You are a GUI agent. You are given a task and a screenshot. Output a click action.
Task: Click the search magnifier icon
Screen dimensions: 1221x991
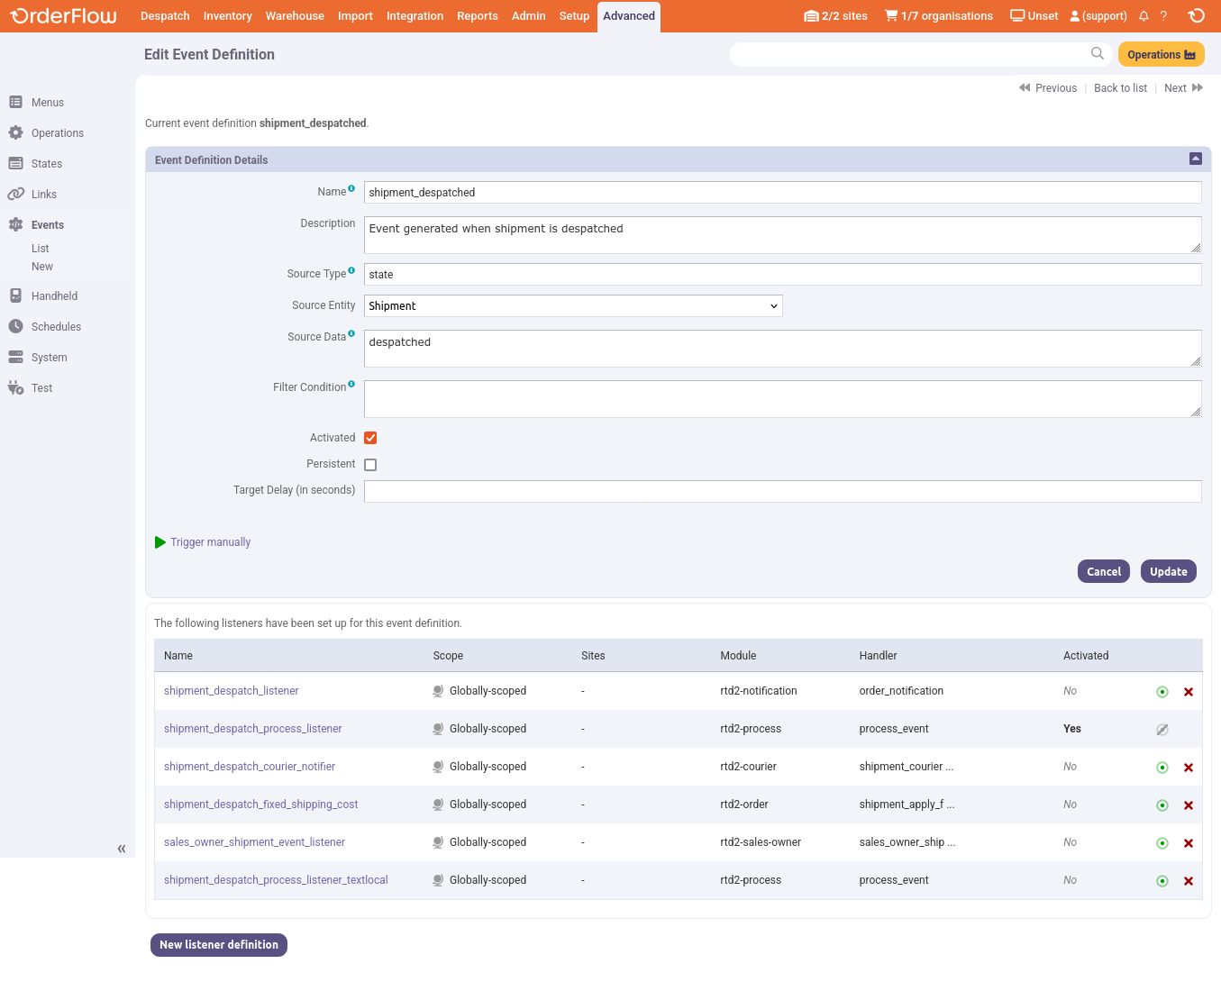click(1097, 54)
